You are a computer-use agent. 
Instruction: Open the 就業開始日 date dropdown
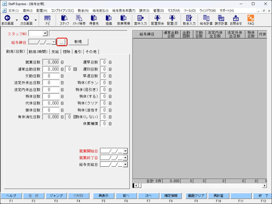tap(125, 151)
